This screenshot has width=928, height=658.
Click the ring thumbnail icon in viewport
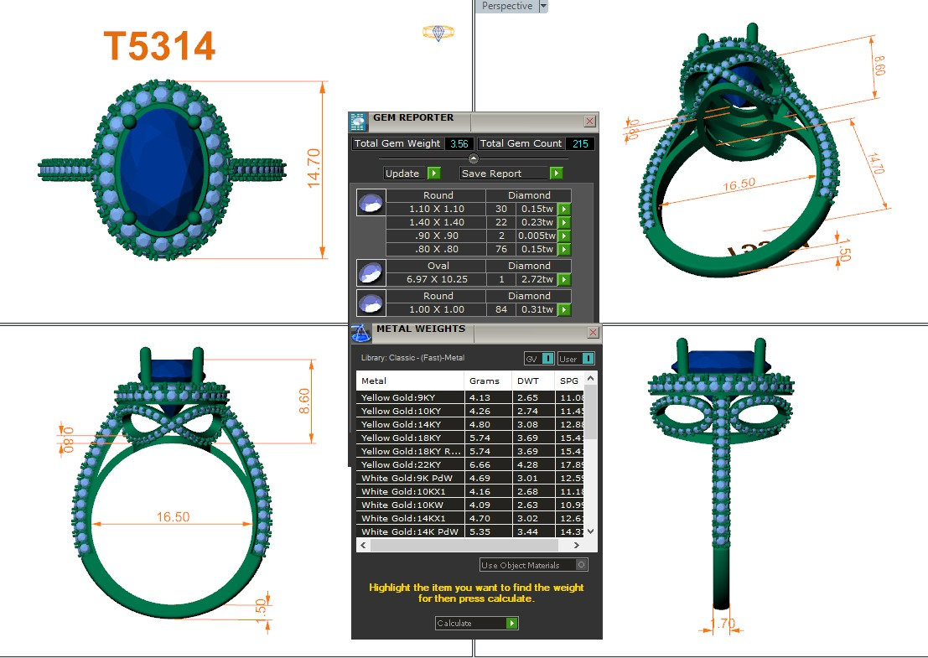438,33
